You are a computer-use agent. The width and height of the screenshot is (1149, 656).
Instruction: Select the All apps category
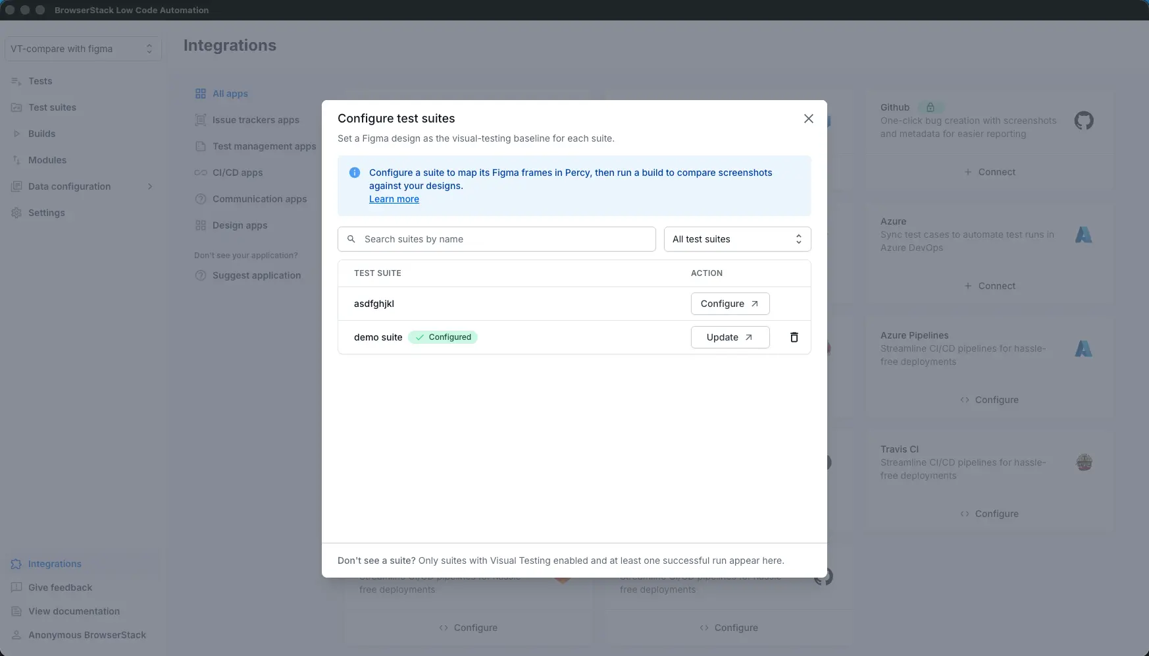click(230, 94)
